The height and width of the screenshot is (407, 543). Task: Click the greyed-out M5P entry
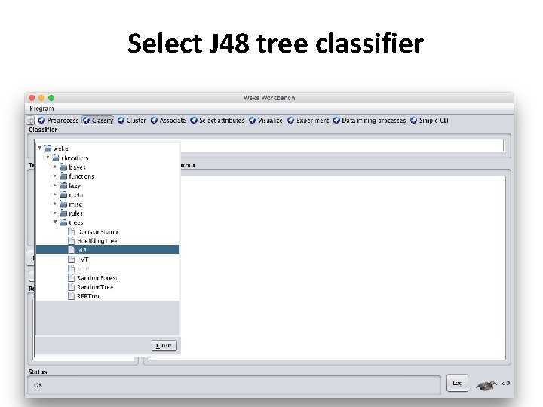(83, 268)
